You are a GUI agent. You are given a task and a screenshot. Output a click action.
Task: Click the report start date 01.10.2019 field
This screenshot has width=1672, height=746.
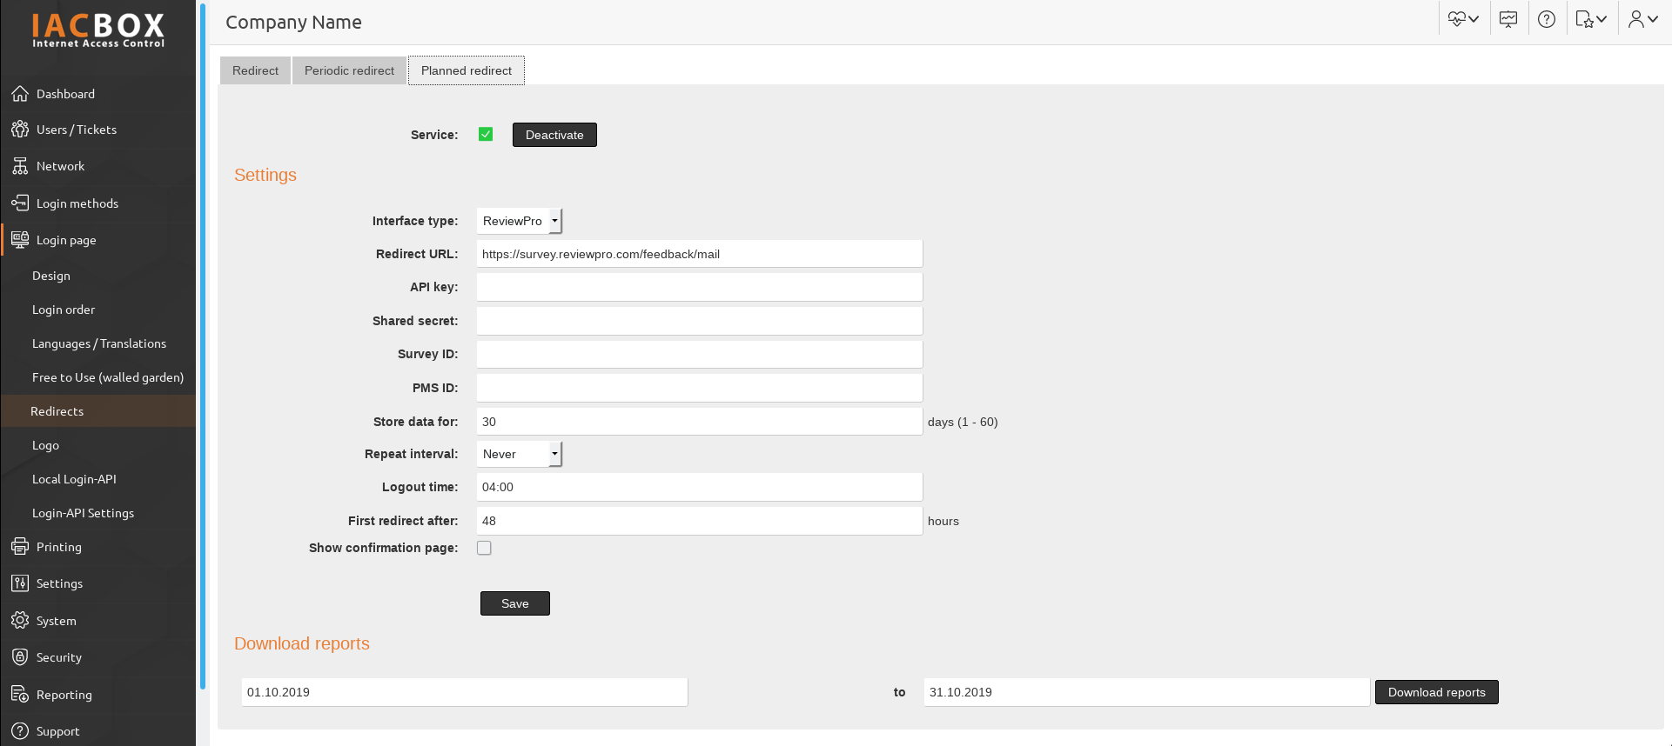click(x=465, y=692)
